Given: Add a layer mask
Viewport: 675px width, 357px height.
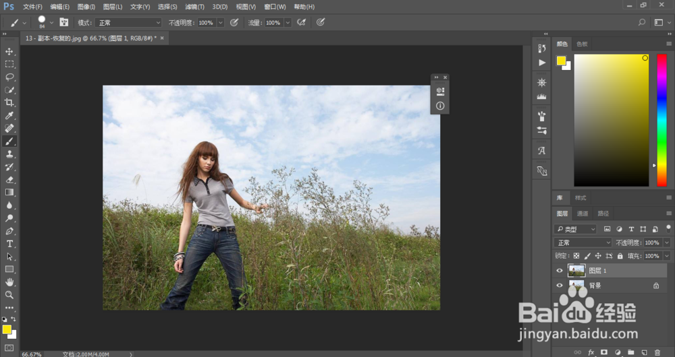Looking at the screenshot, I should (x=604, y=352).
